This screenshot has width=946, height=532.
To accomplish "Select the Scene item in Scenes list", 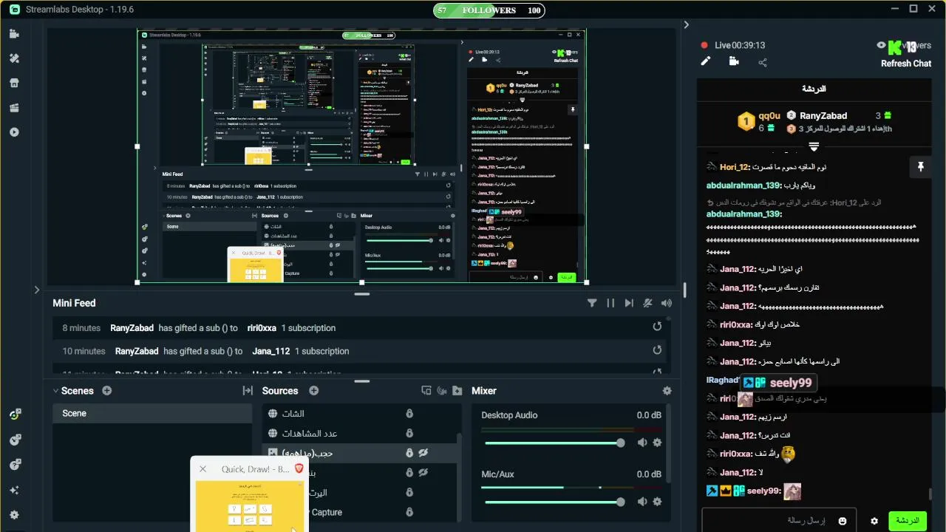I will pyautogui.click(x=153, y=413).
